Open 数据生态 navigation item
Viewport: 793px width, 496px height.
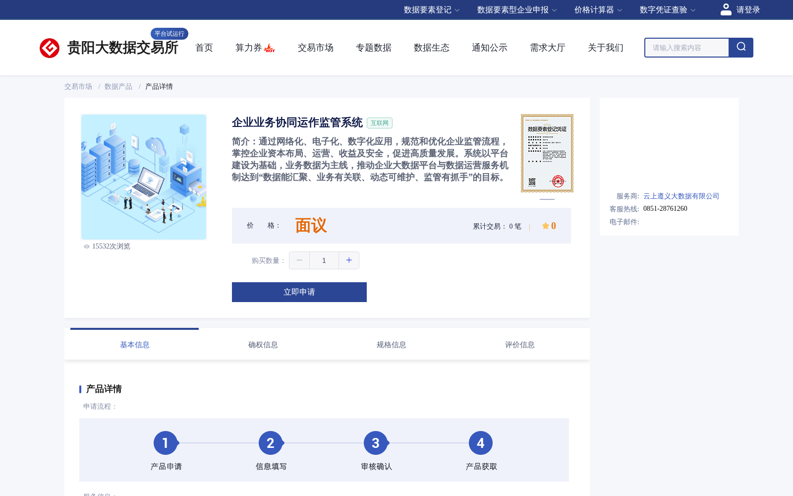click(432, 48)
